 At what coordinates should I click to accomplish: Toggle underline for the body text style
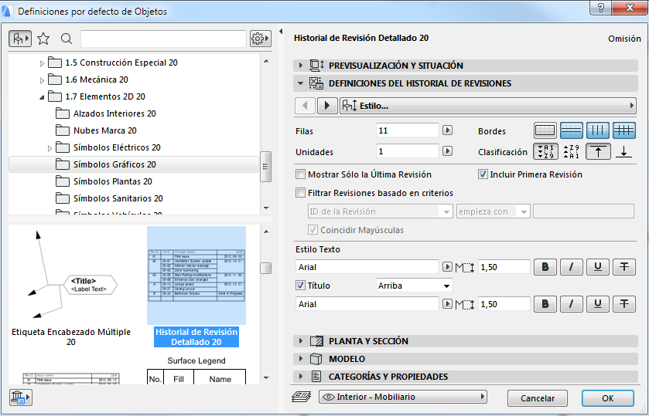pyautogui.click(x=598, y=267)
